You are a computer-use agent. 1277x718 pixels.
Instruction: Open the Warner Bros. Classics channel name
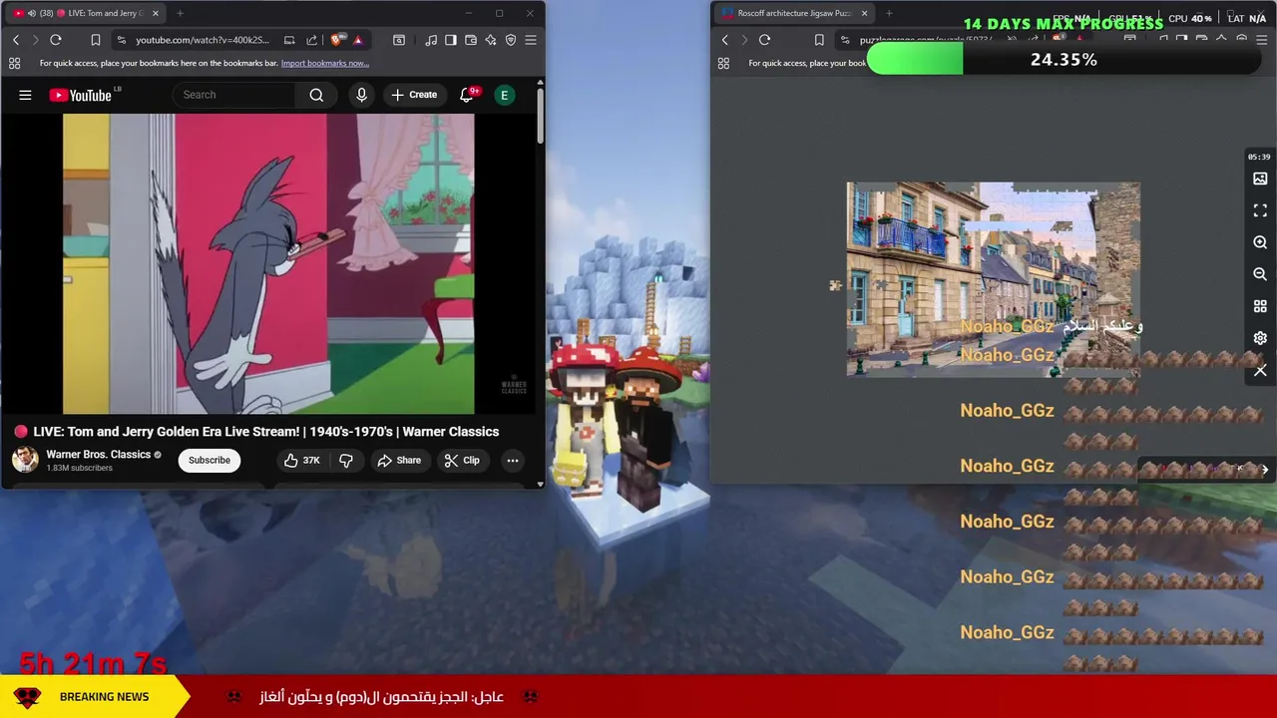99,454
